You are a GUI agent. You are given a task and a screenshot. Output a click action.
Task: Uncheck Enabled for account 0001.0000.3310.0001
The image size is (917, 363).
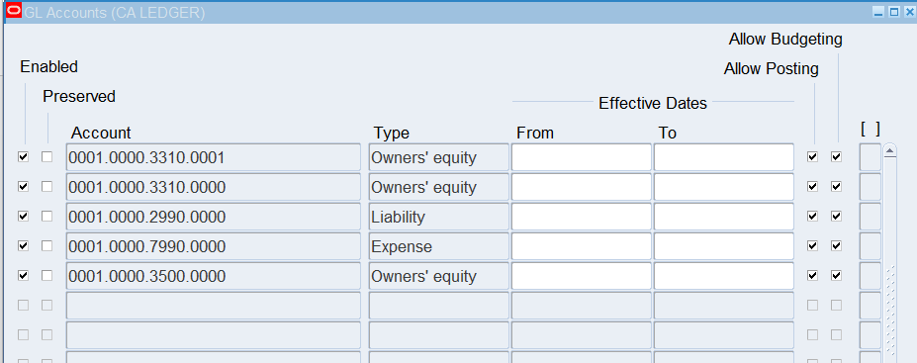point(24,157)
